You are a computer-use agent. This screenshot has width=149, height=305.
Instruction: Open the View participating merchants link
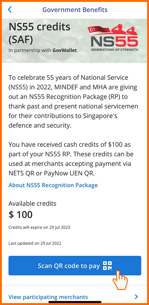tap(48, 297)
